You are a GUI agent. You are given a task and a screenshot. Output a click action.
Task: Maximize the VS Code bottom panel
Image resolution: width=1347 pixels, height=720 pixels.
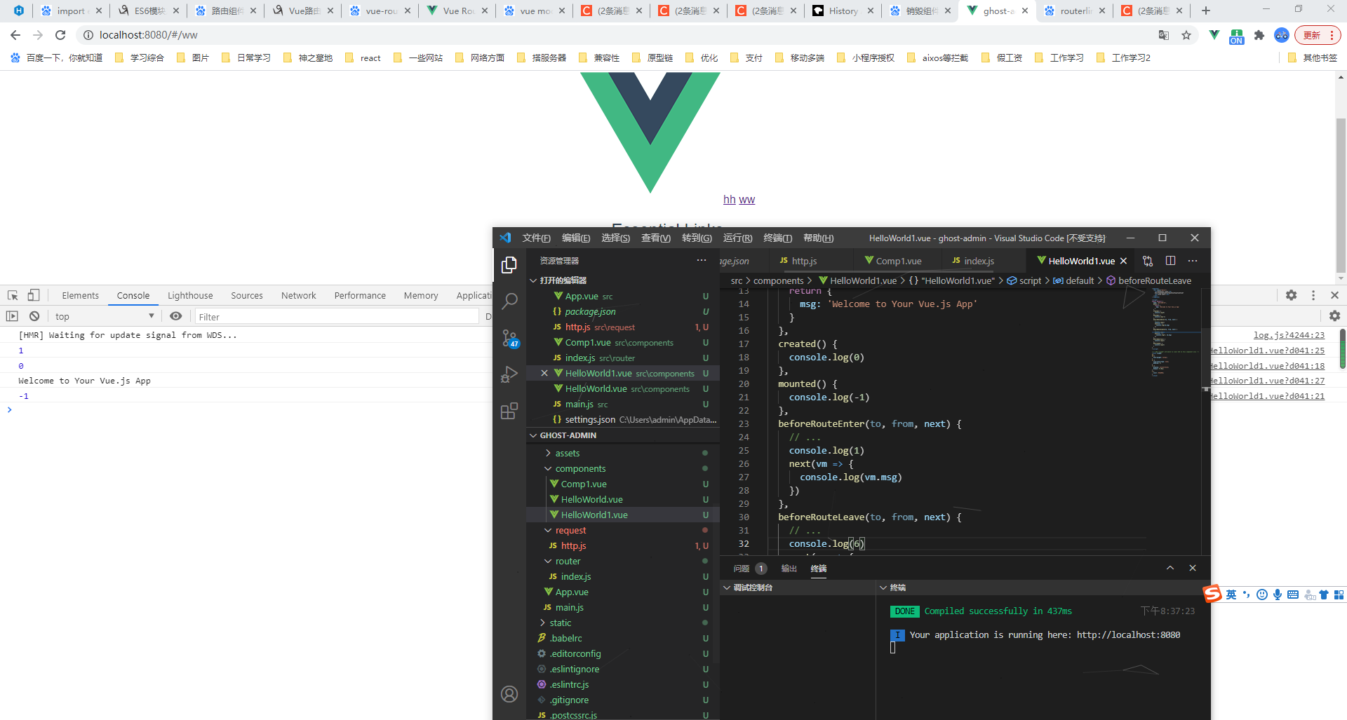pos(1170,568)
